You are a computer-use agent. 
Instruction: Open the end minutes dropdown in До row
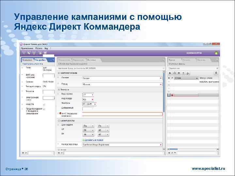103,135
